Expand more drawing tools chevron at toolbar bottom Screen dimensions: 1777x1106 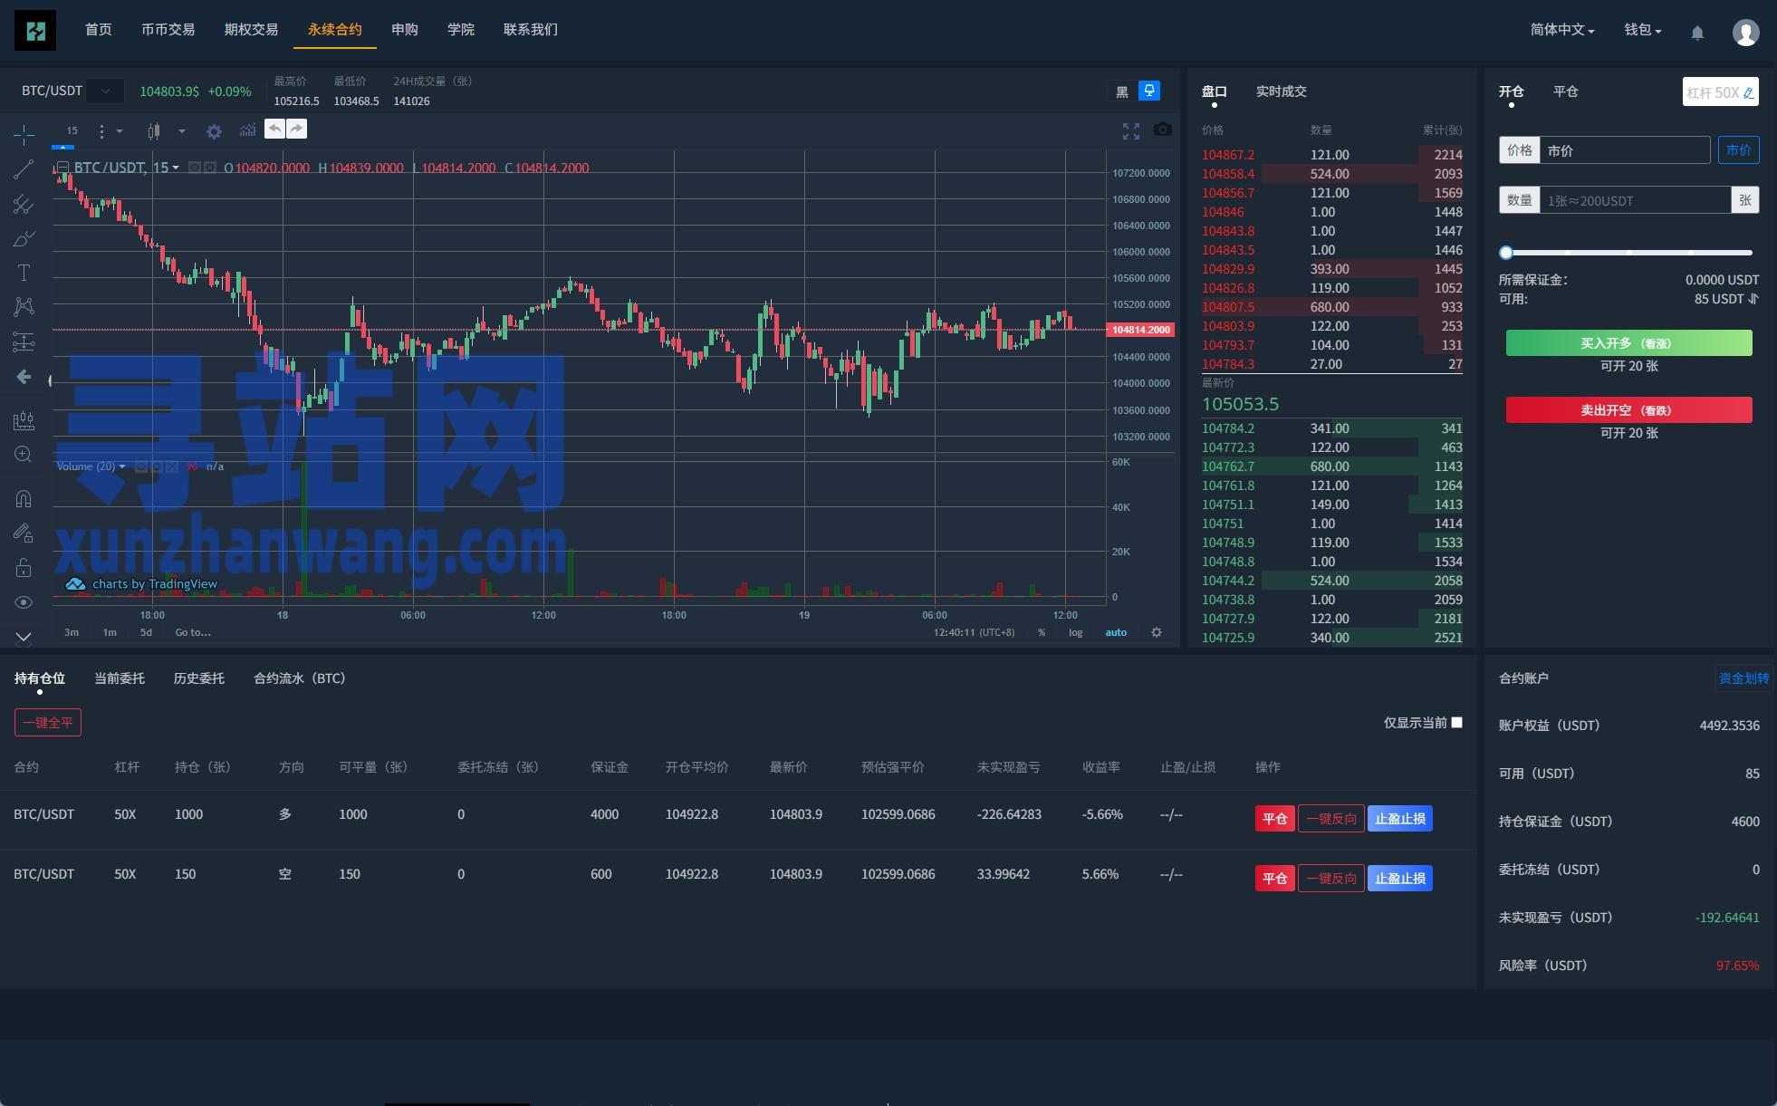pos(24,637)
